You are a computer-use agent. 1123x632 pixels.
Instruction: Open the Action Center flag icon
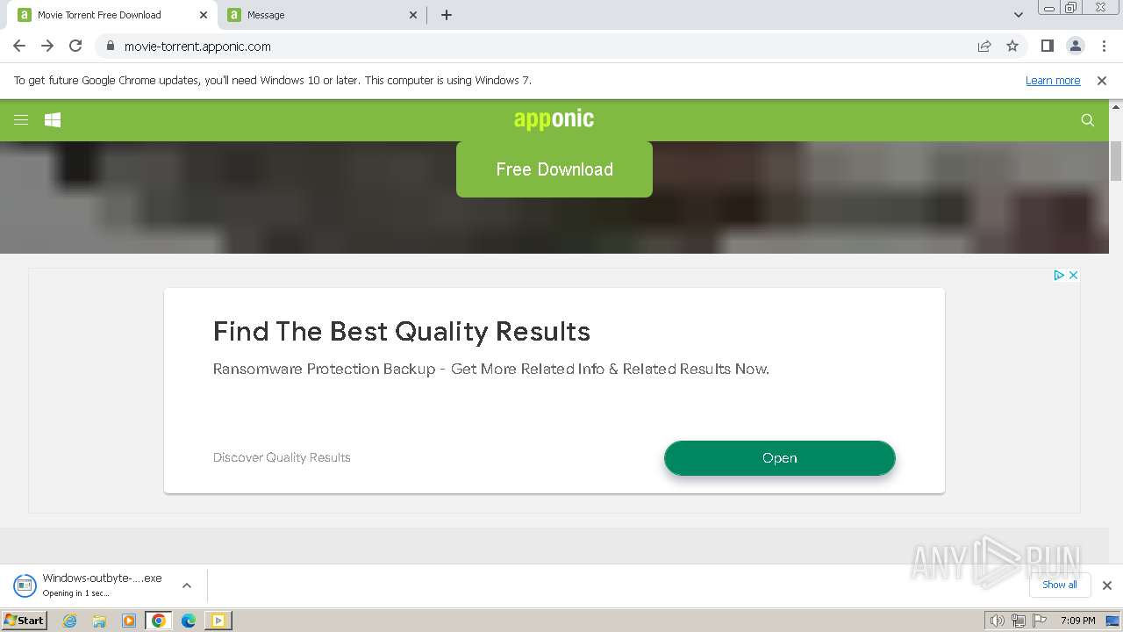[1040, 621]
